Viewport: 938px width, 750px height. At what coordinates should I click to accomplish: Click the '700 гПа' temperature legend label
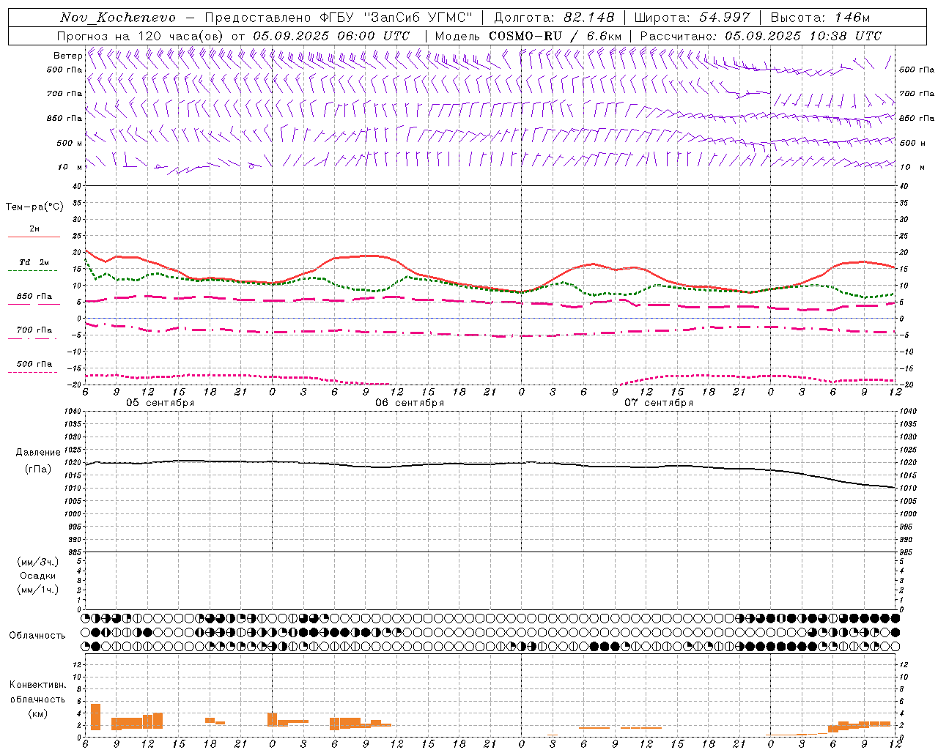[34, 330]
